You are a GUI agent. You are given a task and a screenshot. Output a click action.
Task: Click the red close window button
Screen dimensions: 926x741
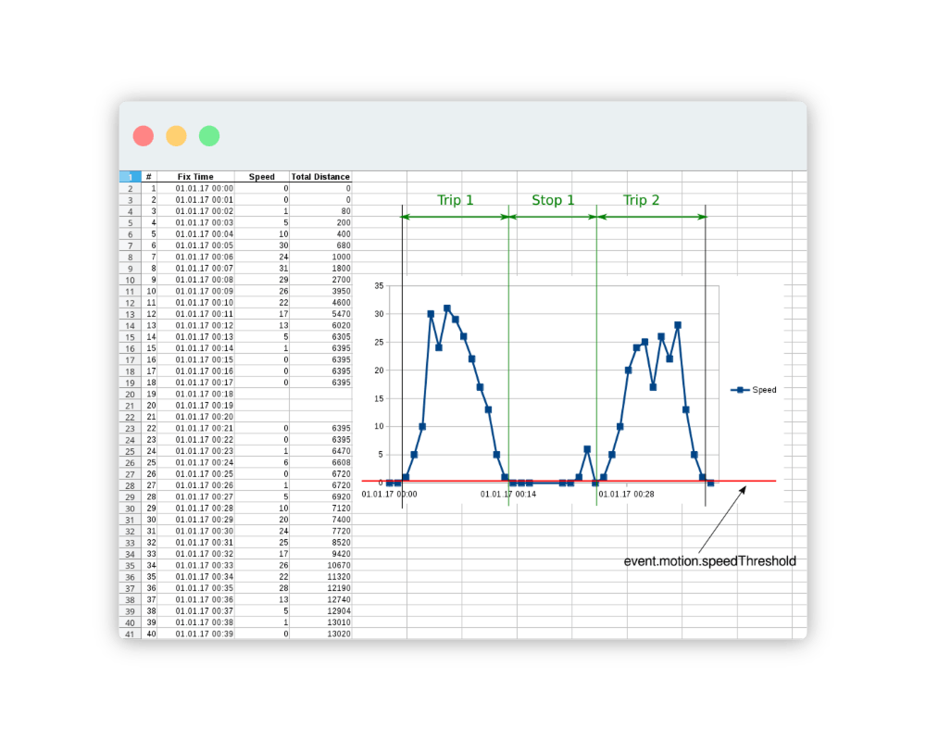[144, 136]
